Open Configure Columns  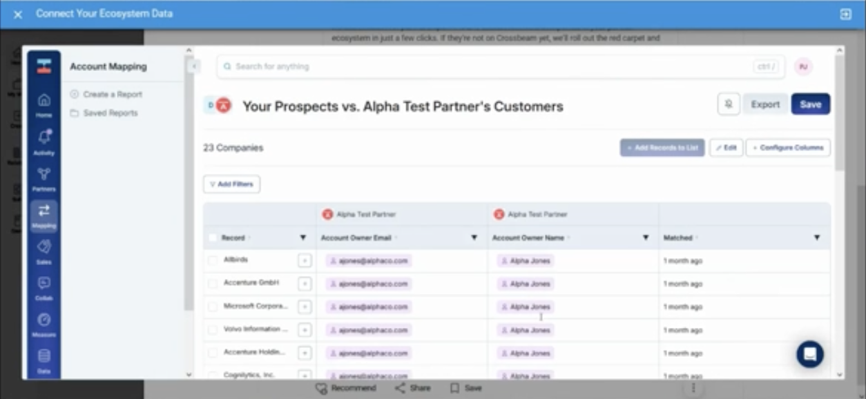[x=788, y=148]
